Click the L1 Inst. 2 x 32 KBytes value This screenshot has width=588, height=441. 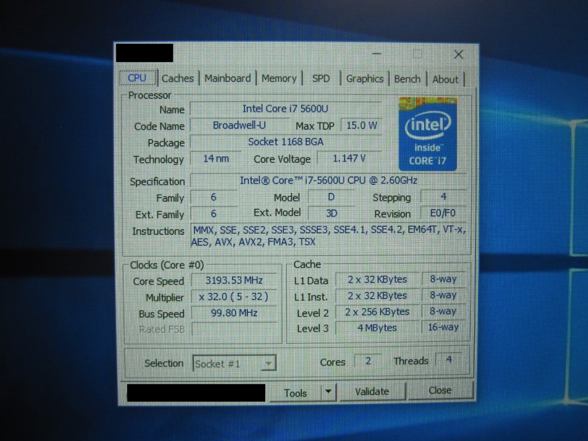[377, 296]
